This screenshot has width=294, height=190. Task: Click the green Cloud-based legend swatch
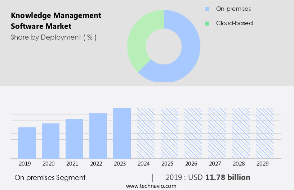pos(207,23)
